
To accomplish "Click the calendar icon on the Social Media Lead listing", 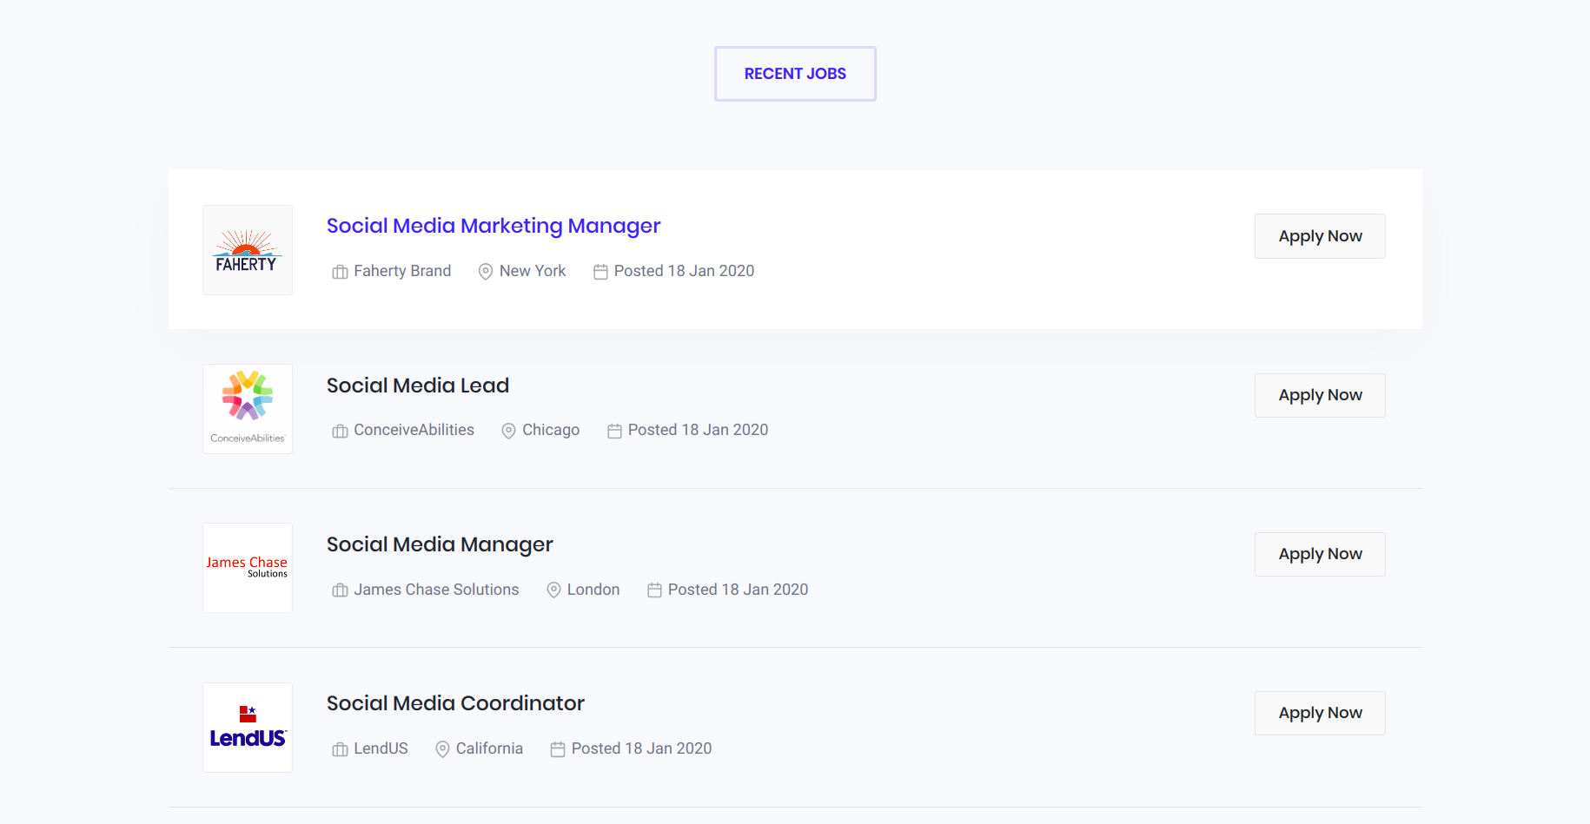I will point(613,430).
